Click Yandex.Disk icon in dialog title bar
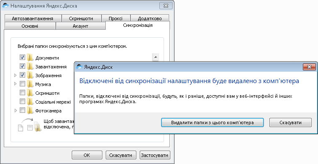 pyautogui.click(x=79, y=67)
